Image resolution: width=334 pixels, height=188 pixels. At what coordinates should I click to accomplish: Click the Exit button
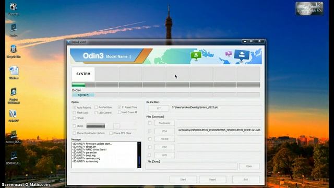point(246,180)
